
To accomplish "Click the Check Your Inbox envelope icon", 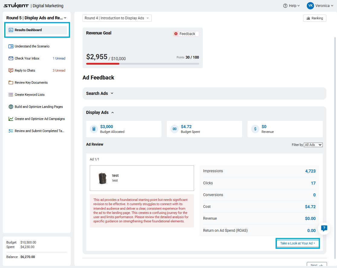I will pyautogui.click(x=11, y=58).
